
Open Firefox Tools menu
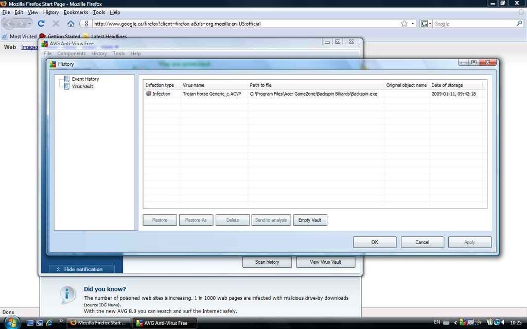[99, 12]
